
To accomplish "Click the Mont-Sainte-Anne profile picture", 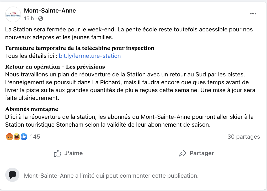I will pos(13,14).
